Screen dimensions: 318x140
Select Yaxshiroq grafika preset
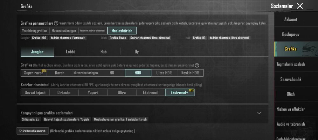pyautogui.click(x=35, y=31)
